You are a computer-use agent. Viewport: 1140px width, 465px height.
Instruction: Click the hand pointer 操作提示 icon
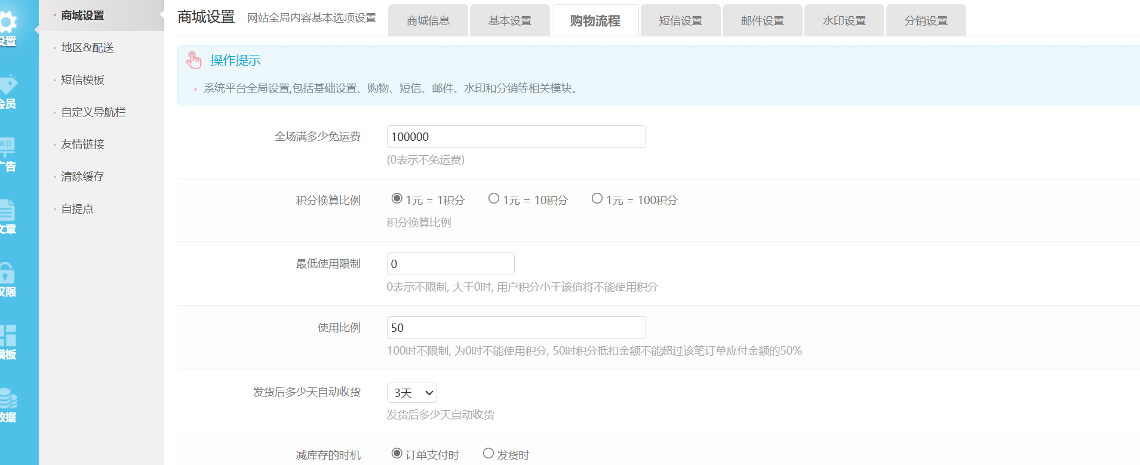pyautogui.click(x=193, y=60)
